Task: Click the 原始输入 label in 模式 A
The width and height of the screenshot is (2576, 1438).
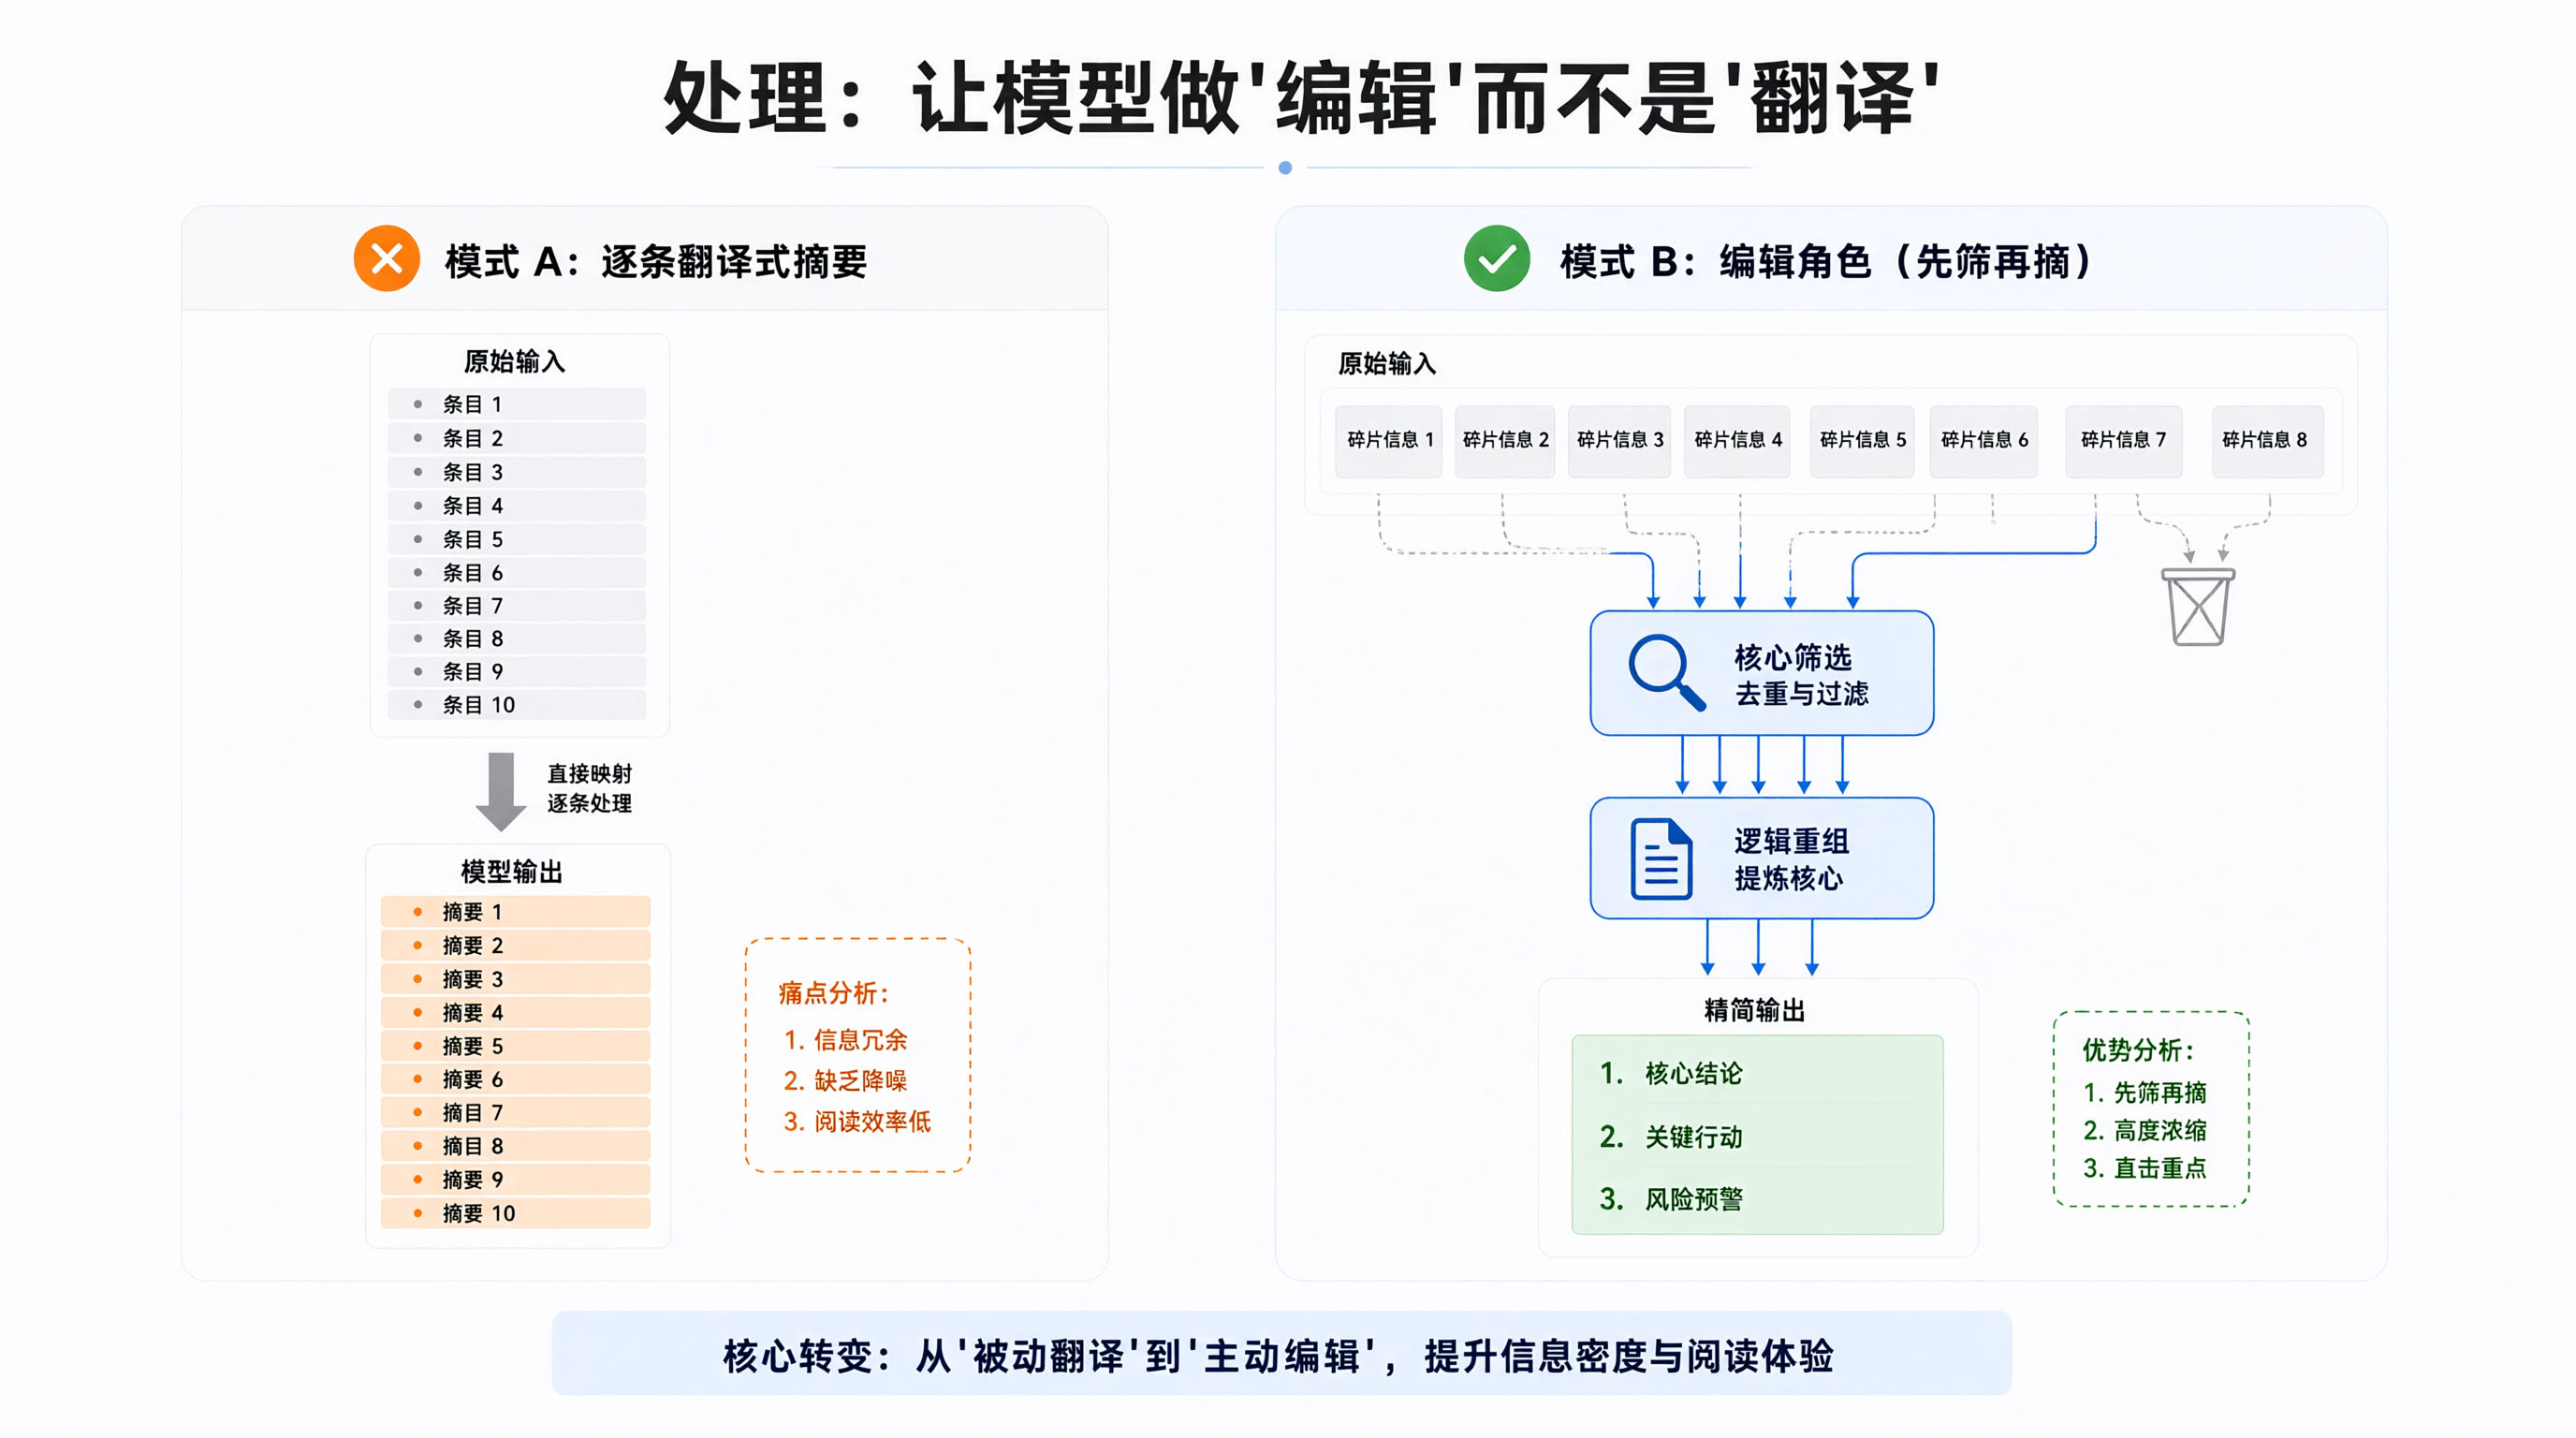Action: tap(514, 361)
